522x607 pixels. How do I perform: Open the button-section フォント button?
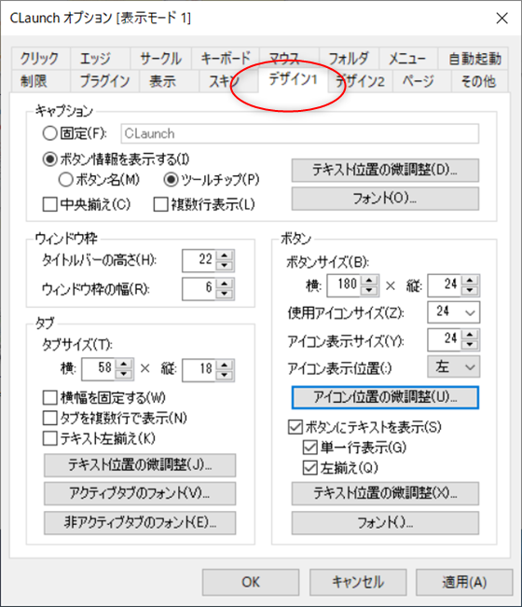click(x=385, y=522)
